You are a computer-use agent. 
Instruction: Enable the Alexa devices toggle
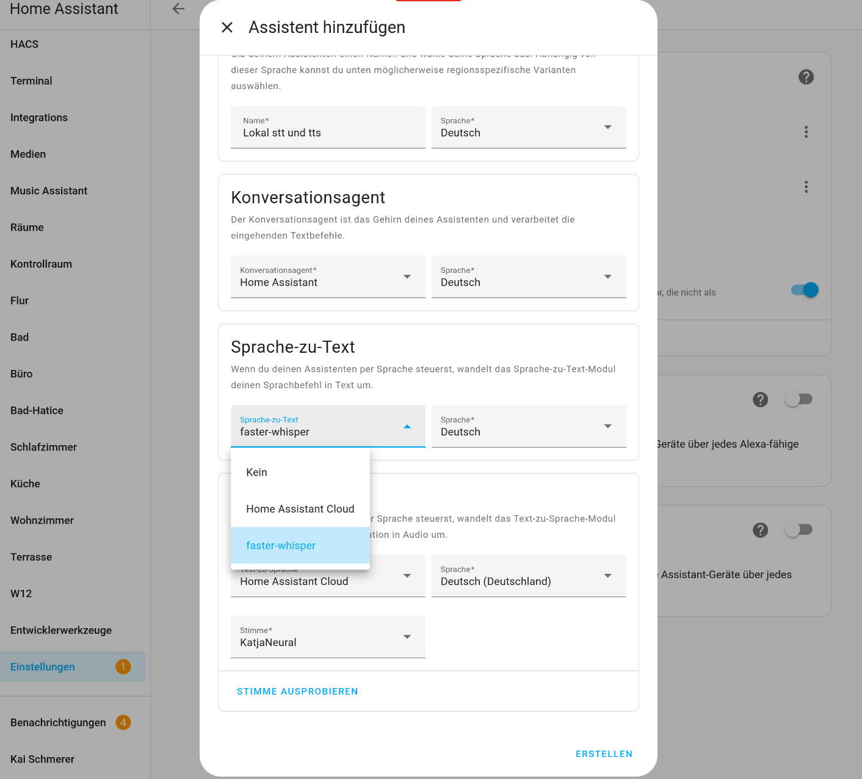pyautogui.click(x=799, y=399)
